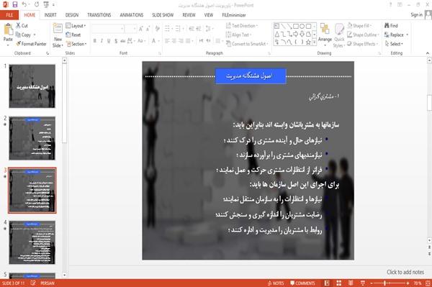Open the Align Text dropdown
The image size is (432, 287).
pos(238,35)
